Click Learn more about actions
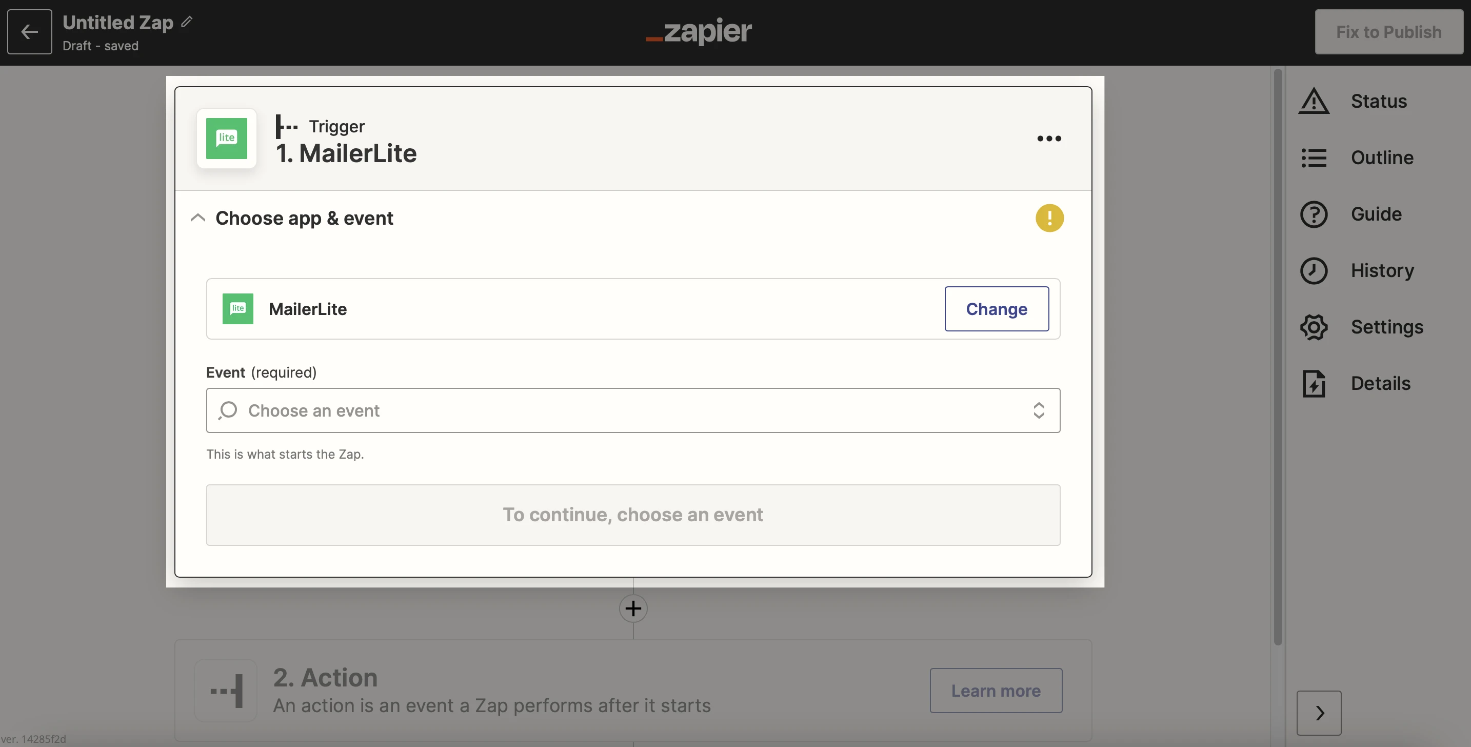Image resolution: width=1471 pixels, height=747 pixels. click(x=996, y=691)
